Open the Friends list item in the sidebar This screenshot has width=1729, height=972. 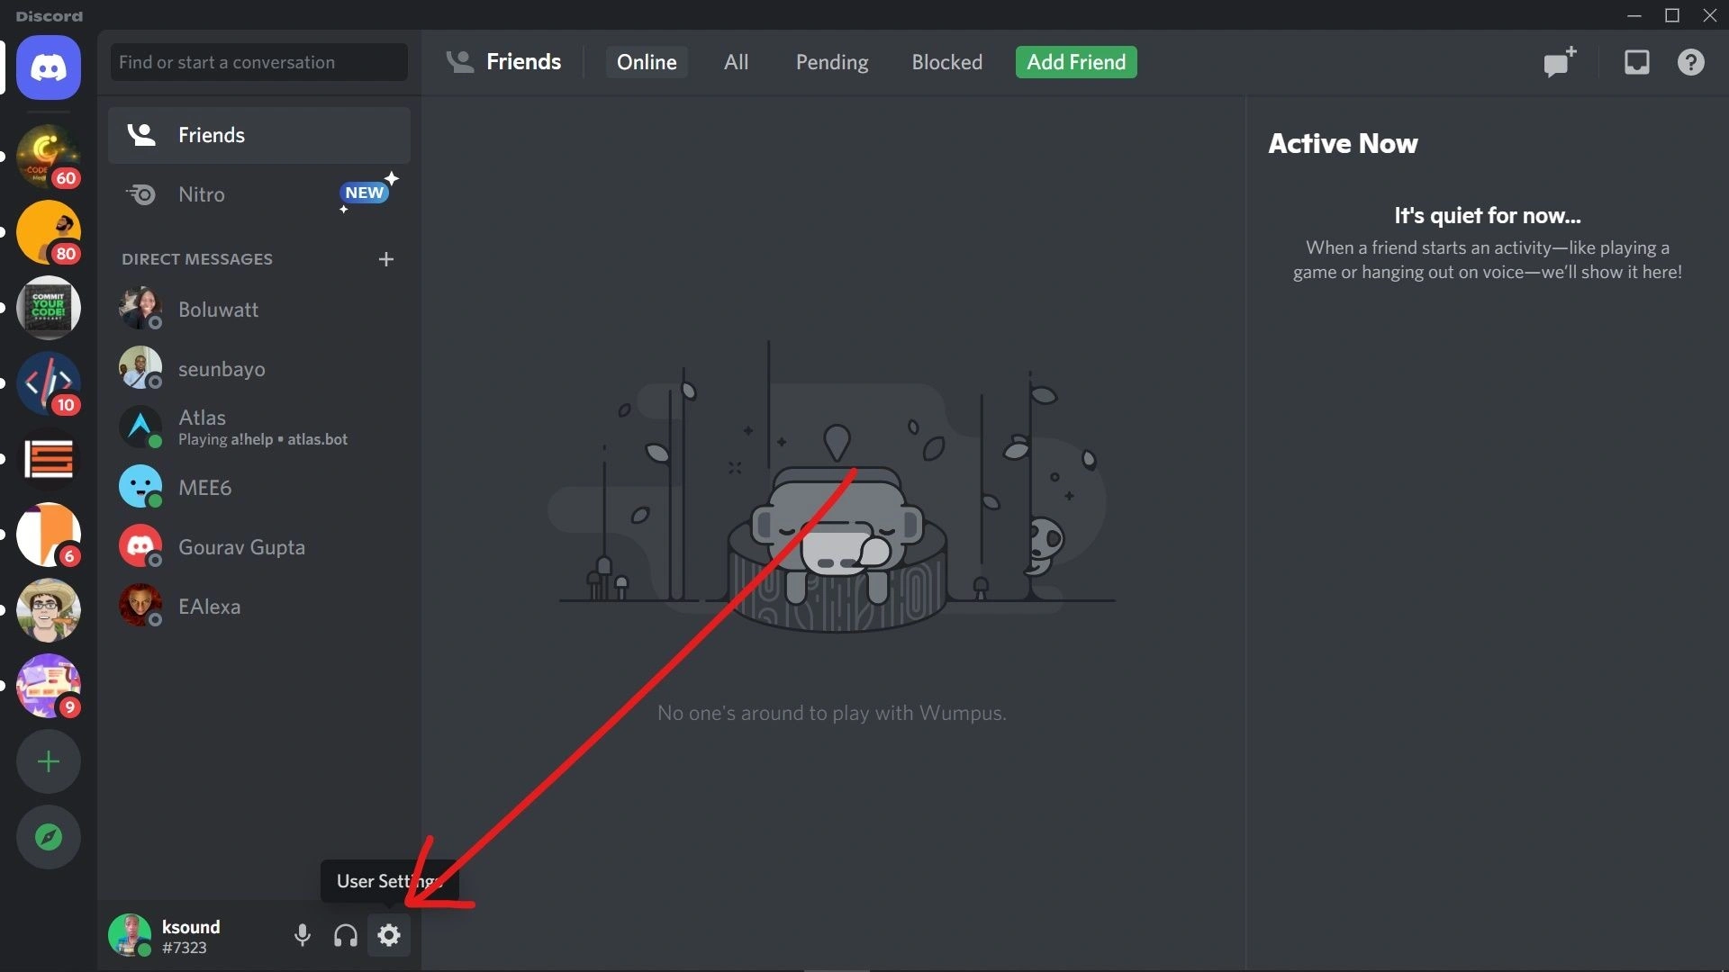tap(259, 135)
